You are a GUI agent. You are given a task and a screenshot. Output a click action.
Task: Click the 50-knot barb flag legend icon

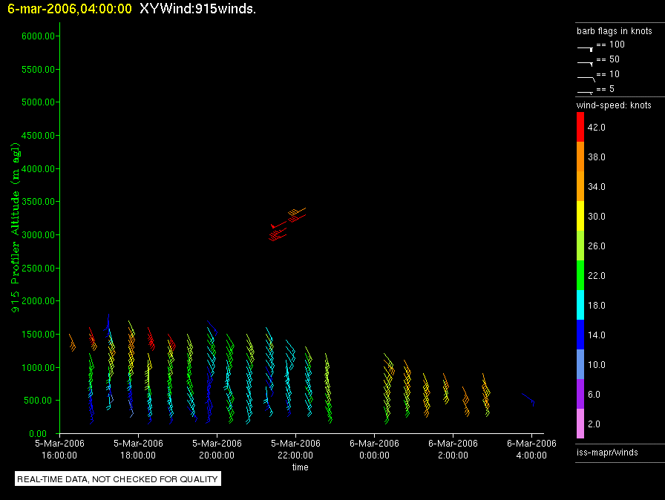[586, 62]
